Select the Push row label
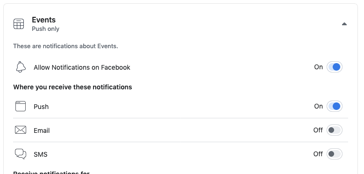Image resolution: width=364 pixels, height=174 pixels. (x=41, y=107)
